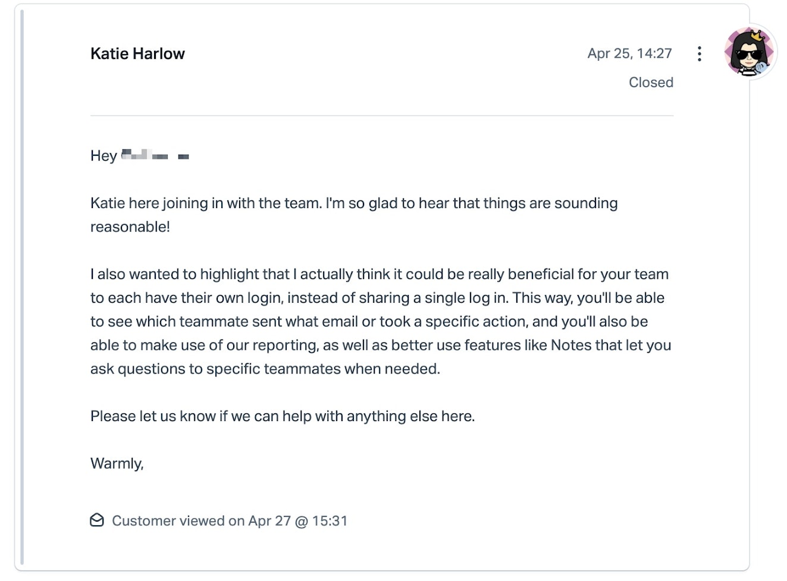Click the Please let us know sentence
This screenshot has width=787, height=581.
tap(283, 416)
